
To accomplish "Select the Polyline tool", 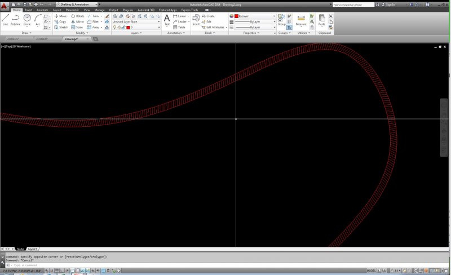I will [x=15, y=19].
